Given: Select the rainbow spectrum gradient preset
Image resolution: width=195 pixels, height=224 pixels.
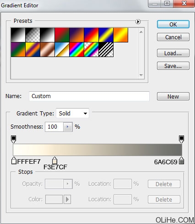Looking at the screenshot, I should (76, 50).
